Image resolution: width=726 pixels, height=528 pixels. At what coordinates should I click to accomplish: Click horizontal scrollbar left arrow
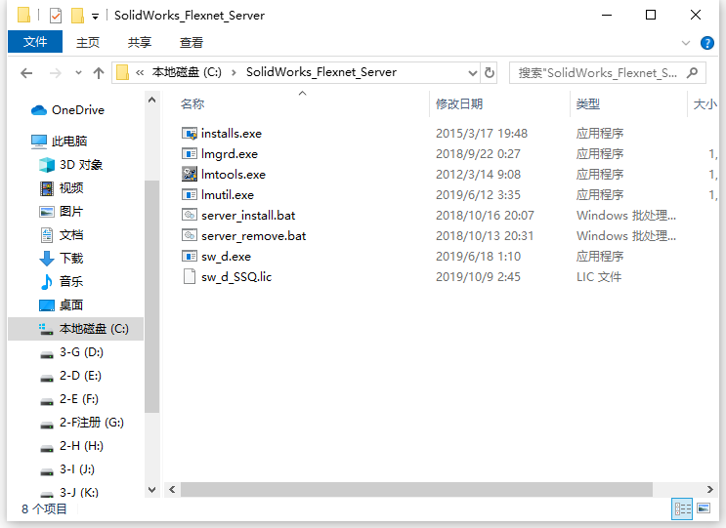[172, 489]
